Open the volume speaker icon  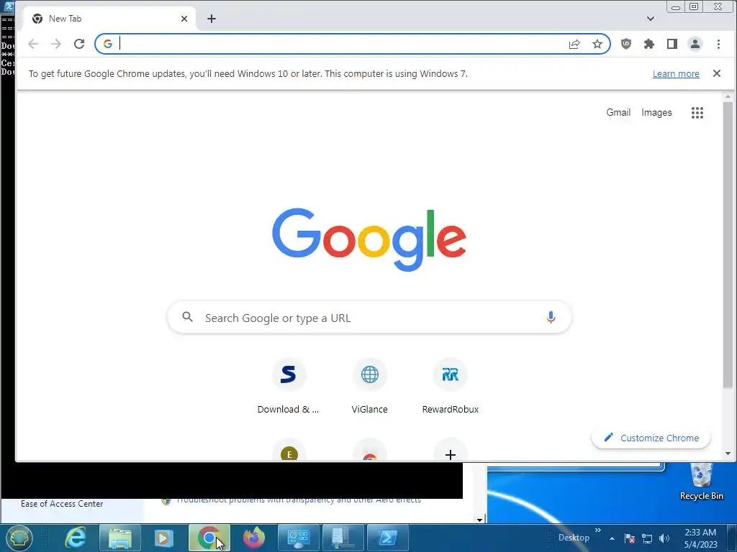tap(664, 538)
